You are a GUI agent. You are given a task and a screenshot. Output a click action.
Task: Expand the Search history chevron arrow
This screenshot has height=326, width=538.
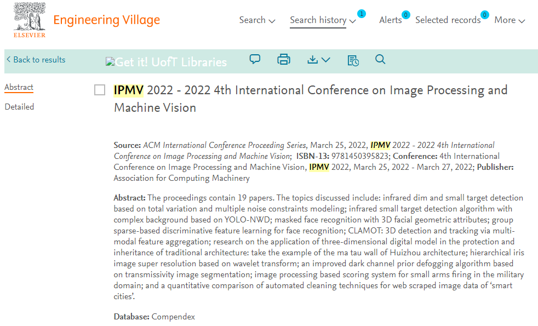click(x=352, y=21)
